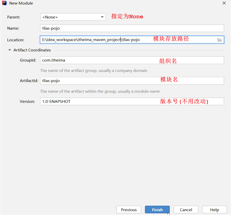
Task: Click the 'Artifact Coordinates' section heading
Action: [x=32, y=50]
